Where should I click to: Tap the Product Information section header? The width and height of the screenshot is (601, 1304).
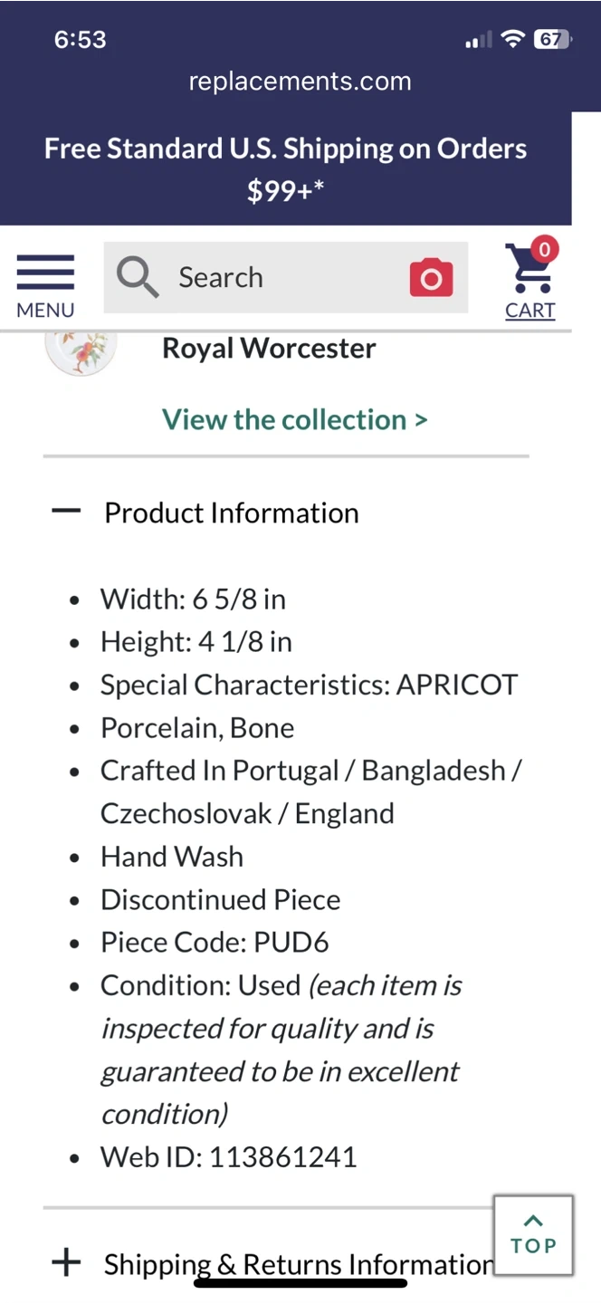click(232, 513)
